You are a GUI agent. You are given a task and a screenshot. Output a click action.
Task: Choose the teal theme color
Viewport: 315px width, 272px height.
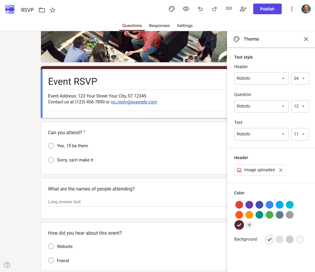(259, 215)
